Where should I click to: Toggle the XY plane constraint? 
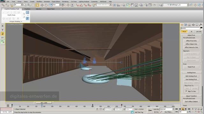(3, 38)
